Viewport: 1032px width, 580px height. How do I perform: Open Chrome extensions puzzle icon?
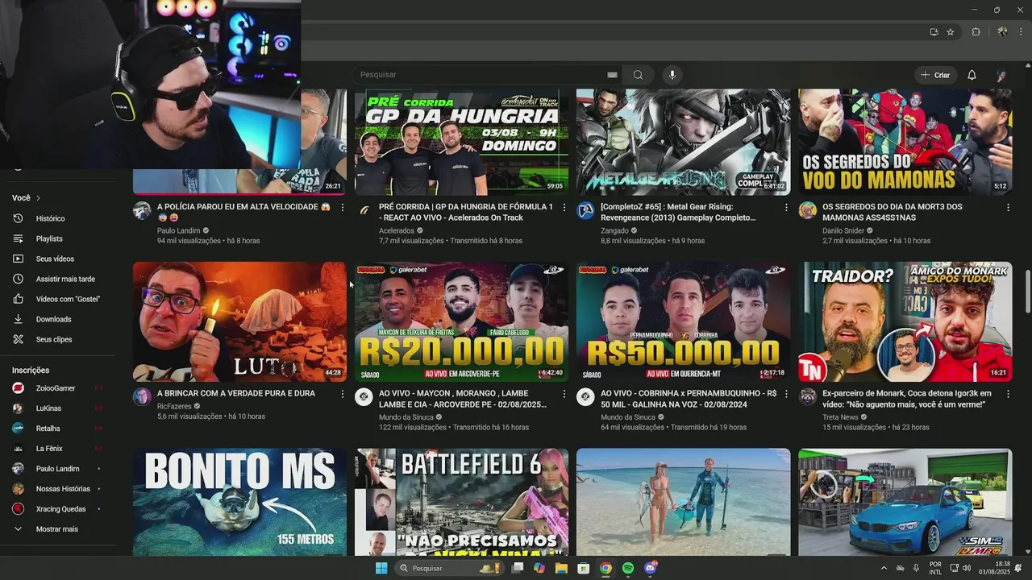(976, 32)
